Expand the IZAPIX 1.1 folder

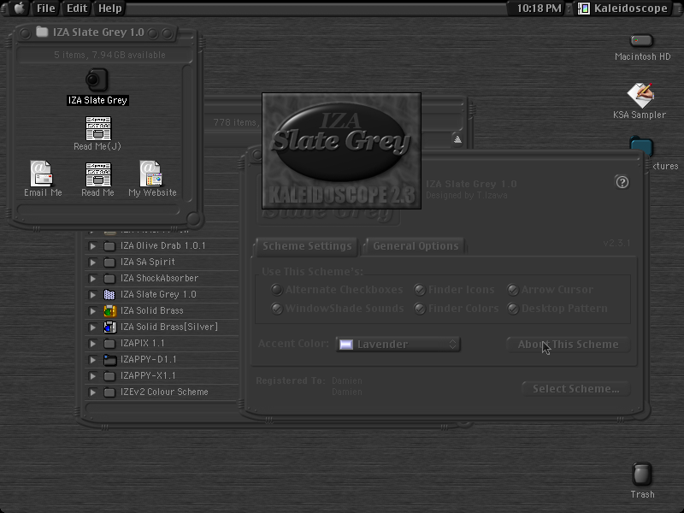92,344
